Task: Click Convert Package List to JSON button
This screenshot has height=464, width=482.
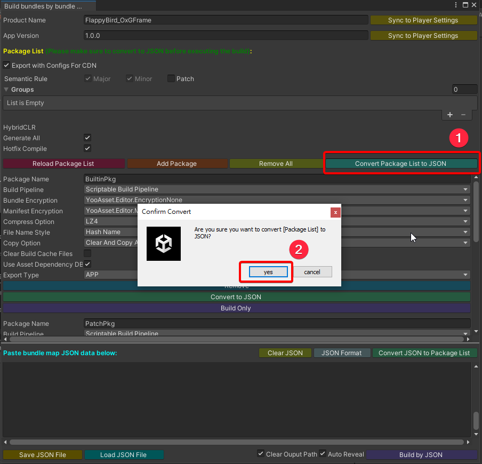Action: tap(401, 164)
